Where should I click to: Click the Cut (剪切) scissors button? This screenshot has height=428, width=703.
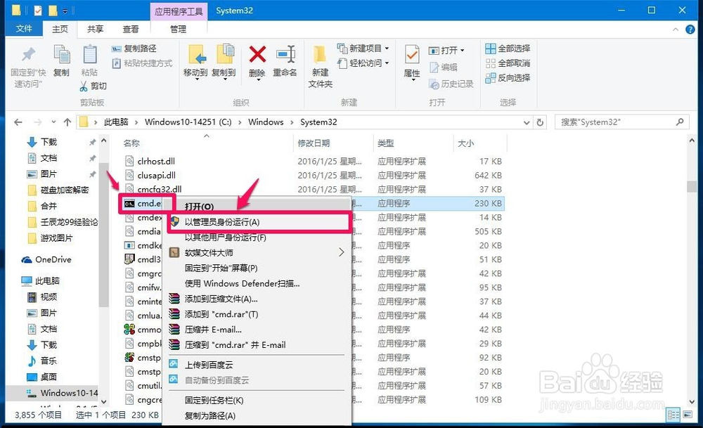coord(93,86)
